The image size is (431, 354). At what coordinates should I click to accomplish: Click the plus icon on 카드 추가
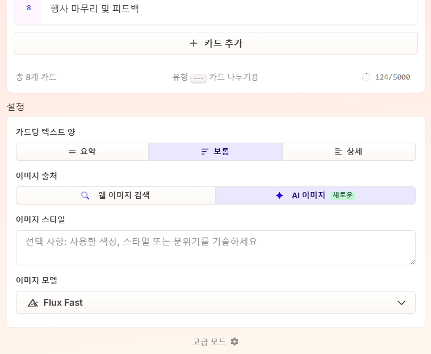194,43
